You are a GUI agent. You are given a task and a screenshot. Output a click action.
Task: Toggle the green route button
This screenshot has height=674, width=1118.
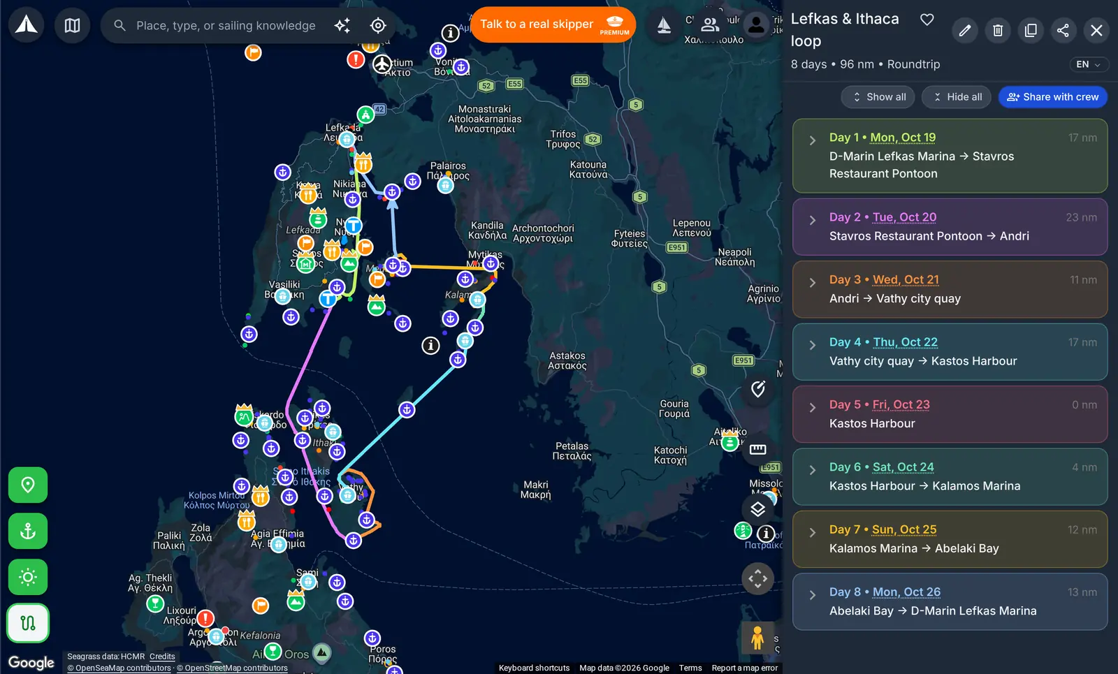(28, 623)
